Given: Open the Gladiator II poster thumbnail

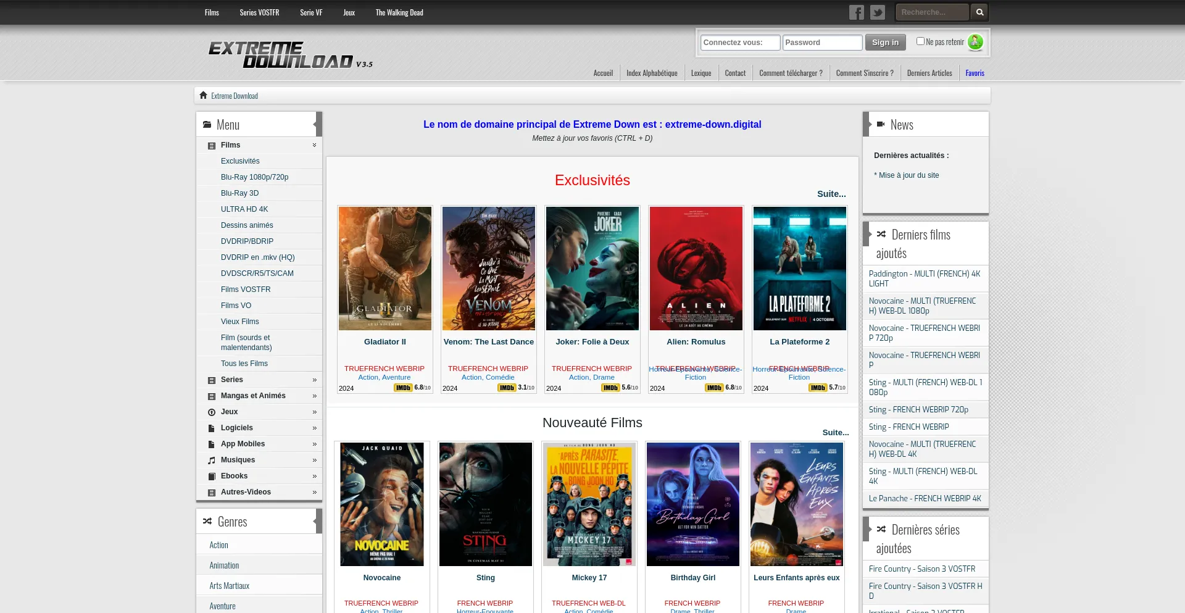Looking at the screenshot, I should [385, 269].
